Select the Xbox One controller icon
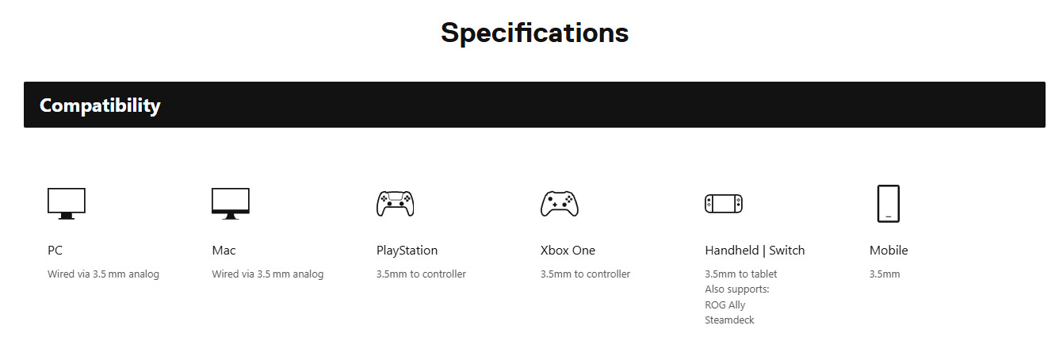Viewport: 1063px width, 360px height. pos(559,204)
